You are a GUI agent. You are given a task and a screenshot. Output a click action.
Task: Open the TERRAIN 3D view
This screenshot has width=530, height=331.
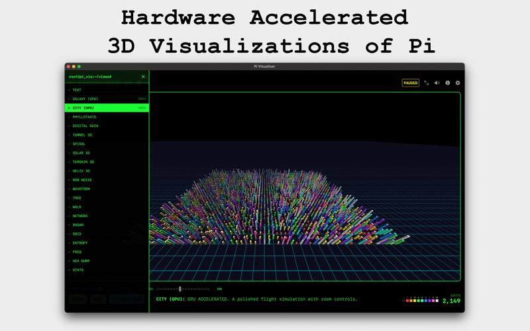tap(107, 162)
